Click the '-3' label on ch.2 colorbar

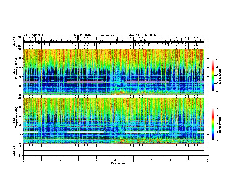217,108
